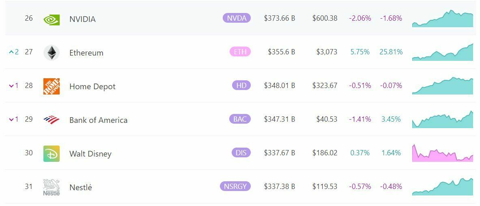Click the up-arrow rank change beside Ethereum
The width and height of the screenshot is (480, 206).
pyautogui.click(x=14, y=52)
